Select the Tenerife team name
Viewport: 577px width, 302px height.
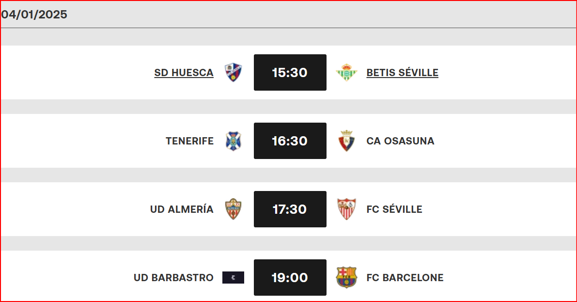click(189, 141)
